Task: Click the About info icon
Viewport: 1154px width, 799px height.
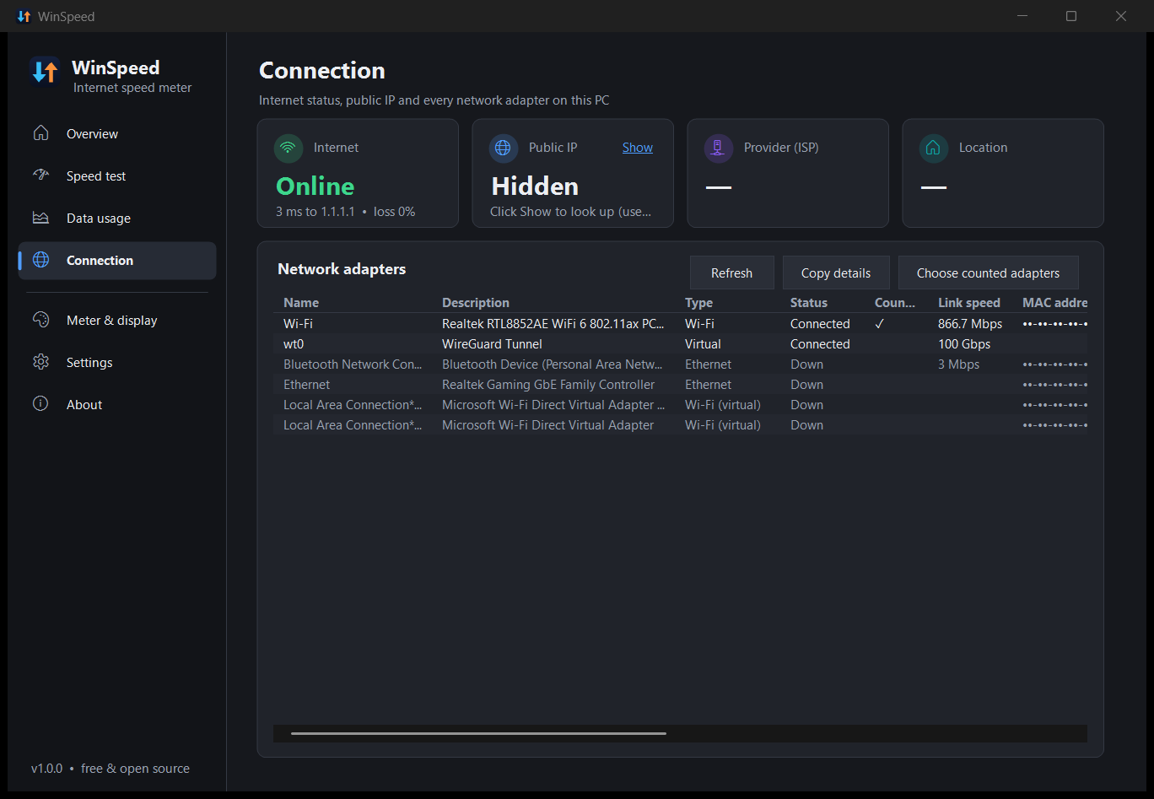Action: (40, 404)
